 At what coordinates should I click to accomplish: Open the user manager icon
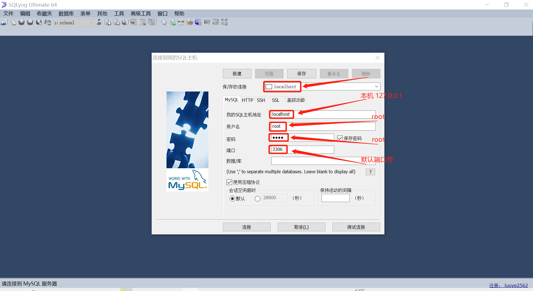[x=99, y=22]
